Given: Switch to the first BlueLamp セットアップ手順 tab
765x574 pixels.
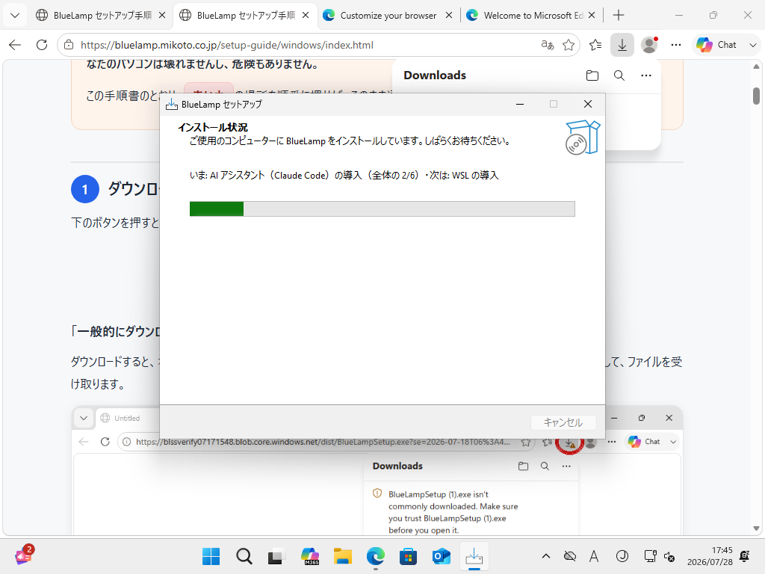Looking at the screenshot, I should (101, 15).
